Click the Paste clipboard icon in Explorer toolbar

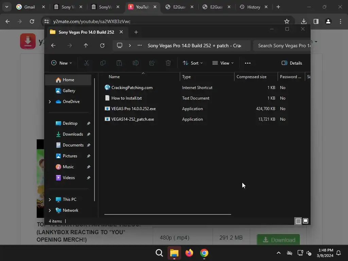119,63
